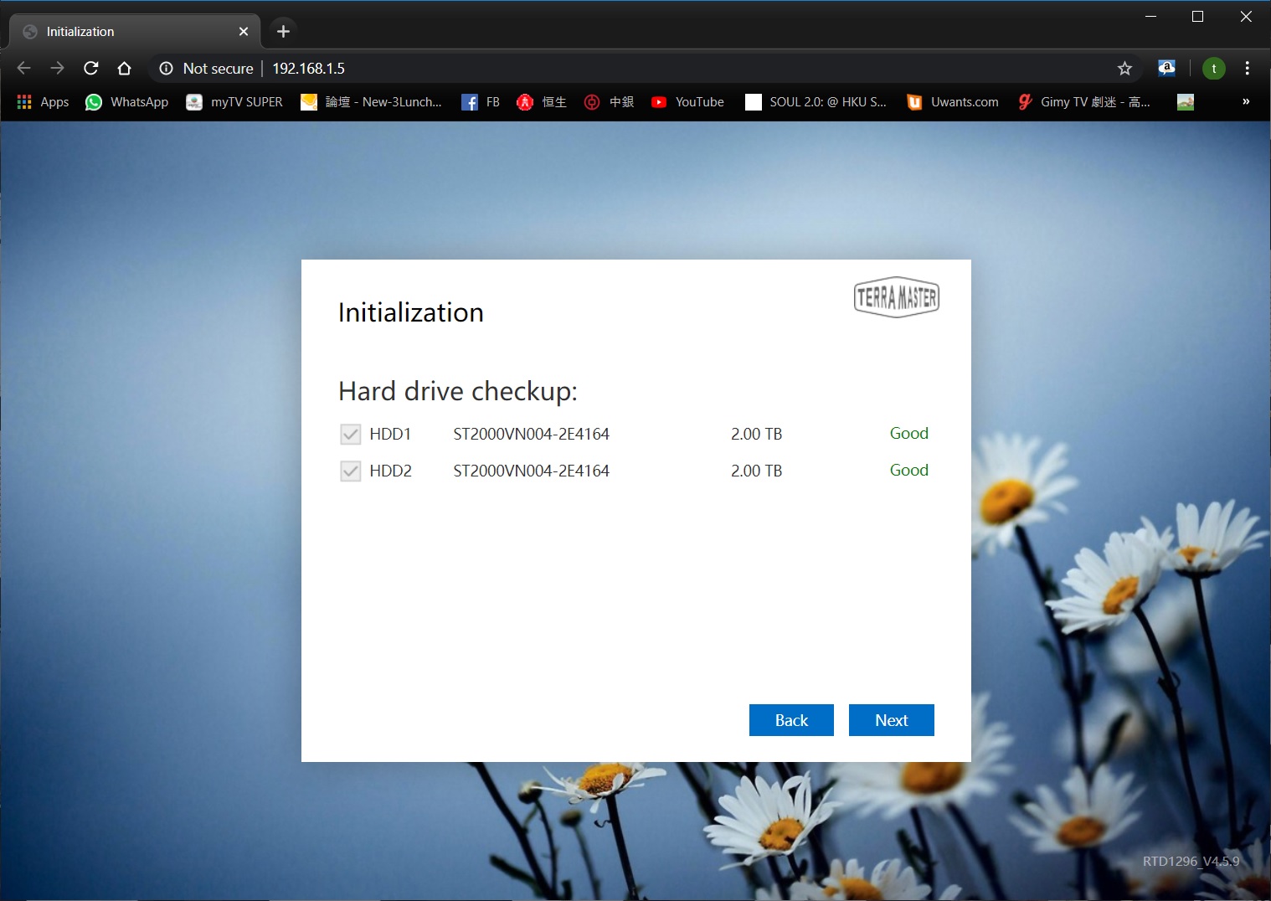Click the TerraMaster logo
The image size is (1271, 901).
point(896,297)
